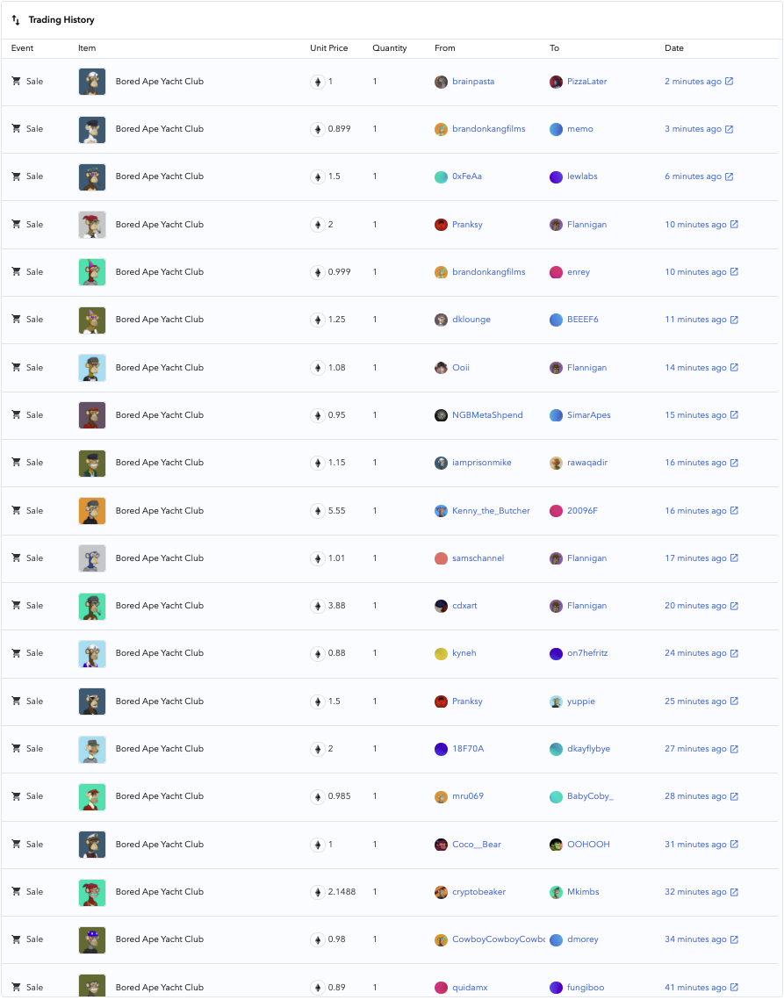
Task: Click rawaqadir's profile avatar
Action: pyautogui.click(x=557, y=463)
